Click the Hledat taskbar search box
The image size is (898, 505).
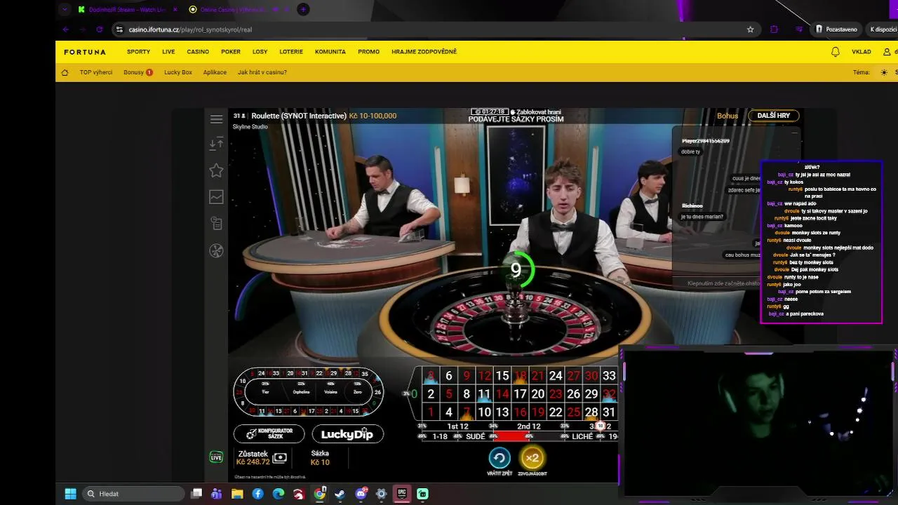(133, 494)
